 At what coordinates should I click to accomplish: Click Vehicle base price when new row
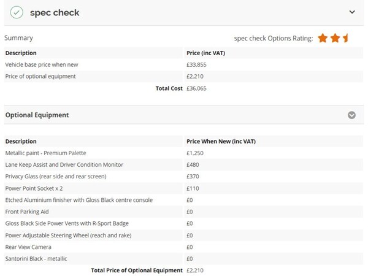click(x=42, y=64)
